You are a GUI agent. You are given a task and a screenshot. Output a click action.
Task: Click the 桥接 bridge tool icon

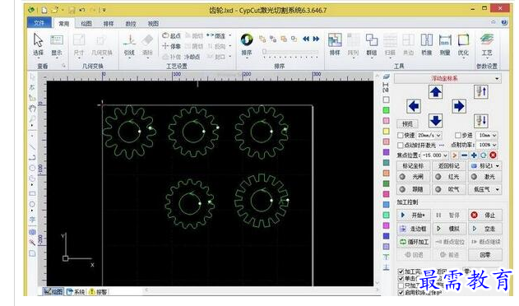click(x=426, y=44)
